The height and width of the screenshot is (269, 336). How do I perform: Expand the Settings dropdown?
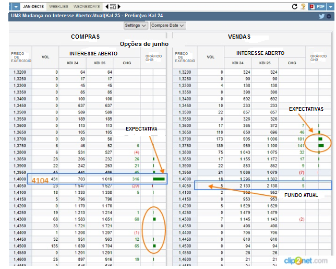[x=135, y=25]
